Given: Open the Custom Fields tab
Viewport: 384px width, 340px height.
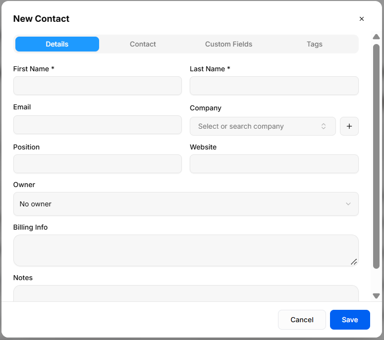Looking at the screenshot, I should [x=228, y=44].
